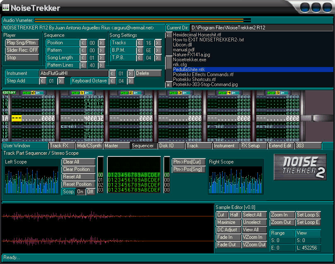
Task: Click the file browser scrollbar thumb
Action: [169, 62]
